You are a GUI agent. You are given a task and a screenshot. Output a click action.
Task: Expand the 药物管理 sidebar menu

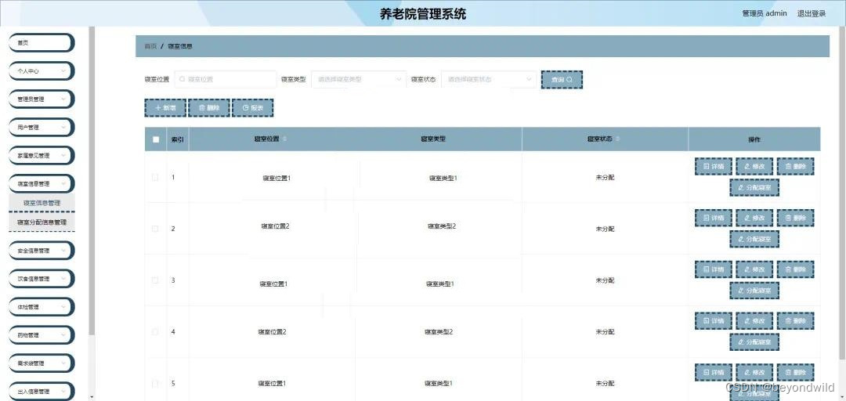pyautogui.click(x=41, y=335)
